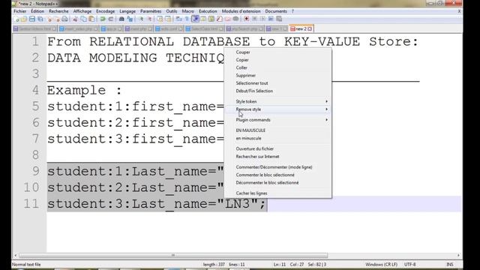
Task: Switch to the new 1 tab
Action: pyautogui.click(x=277, y=28)
